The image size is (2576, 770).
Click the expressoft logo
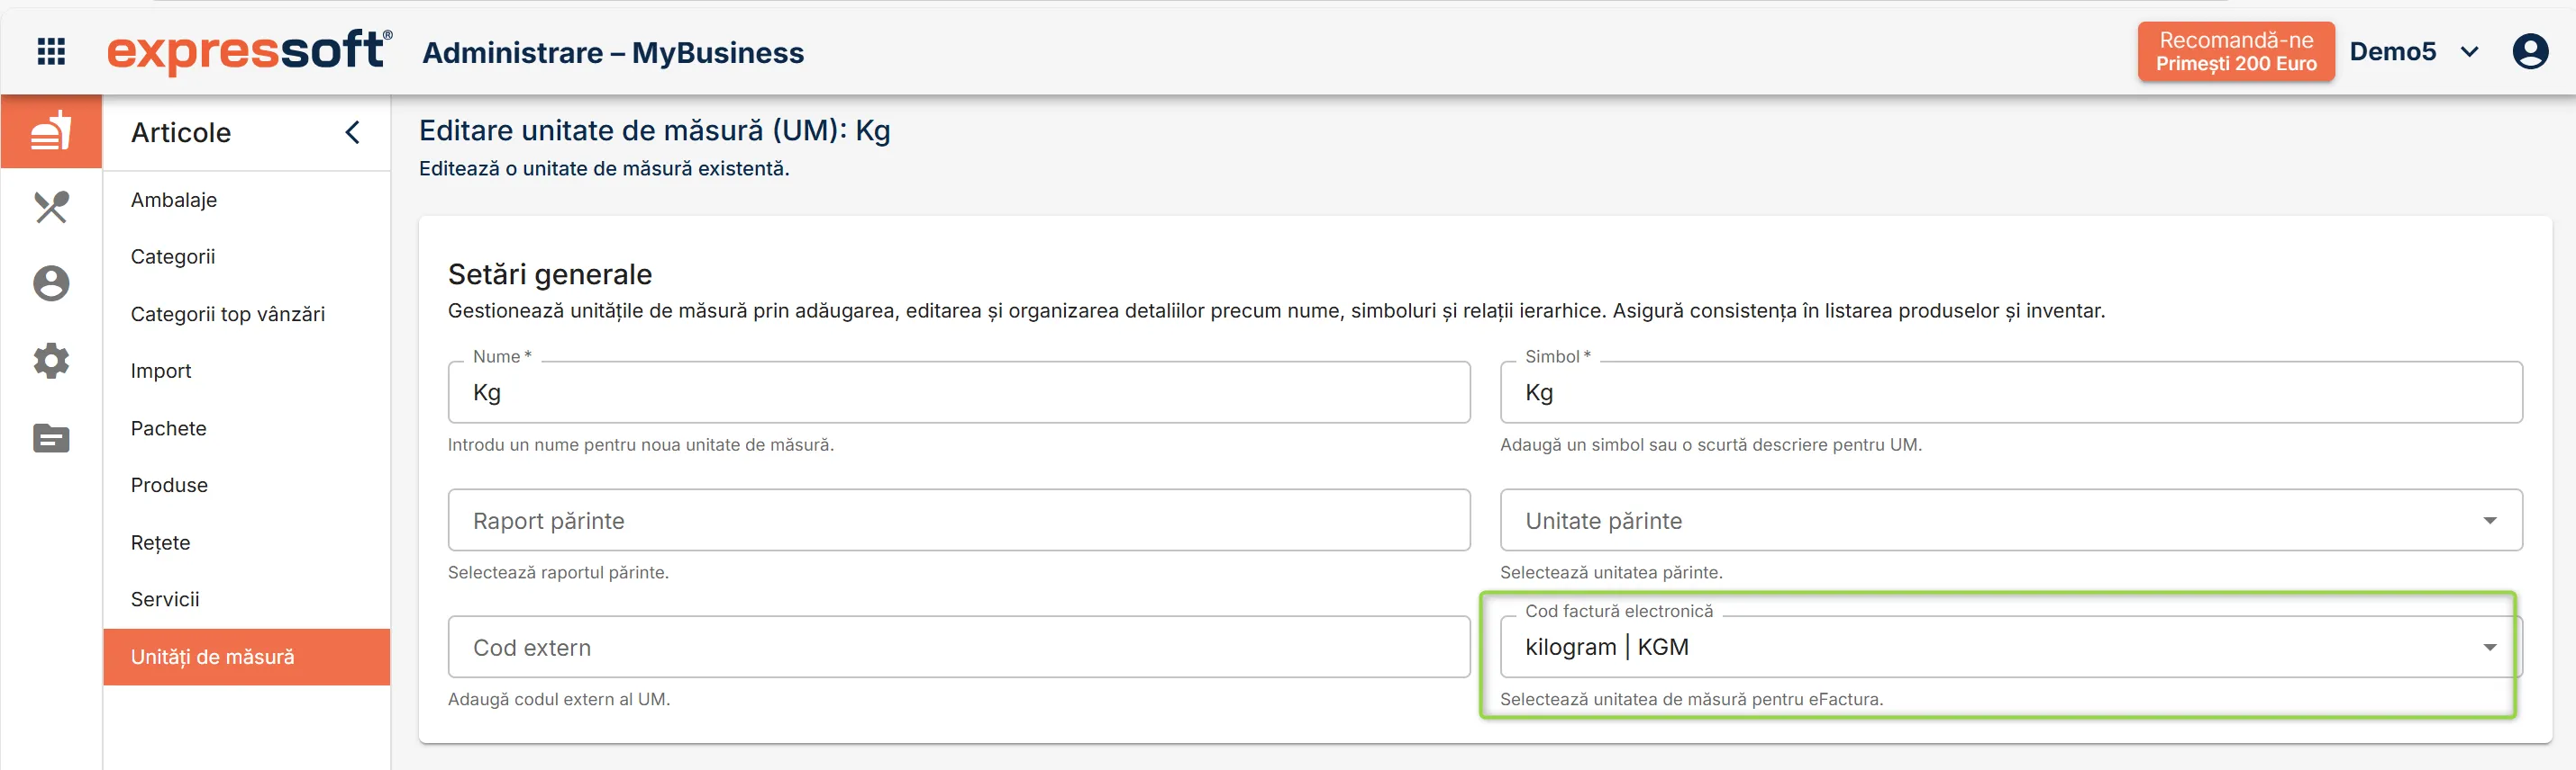point(249,51)
